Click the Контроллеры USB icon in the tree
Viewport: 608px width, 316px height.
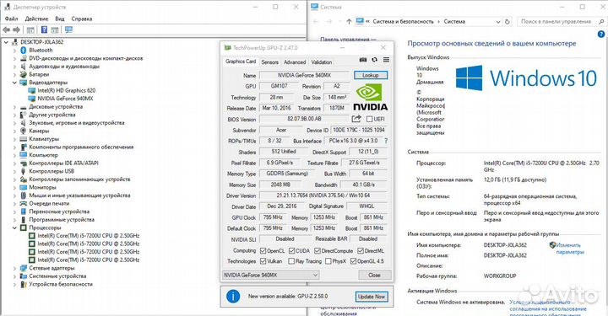(24, 171)
